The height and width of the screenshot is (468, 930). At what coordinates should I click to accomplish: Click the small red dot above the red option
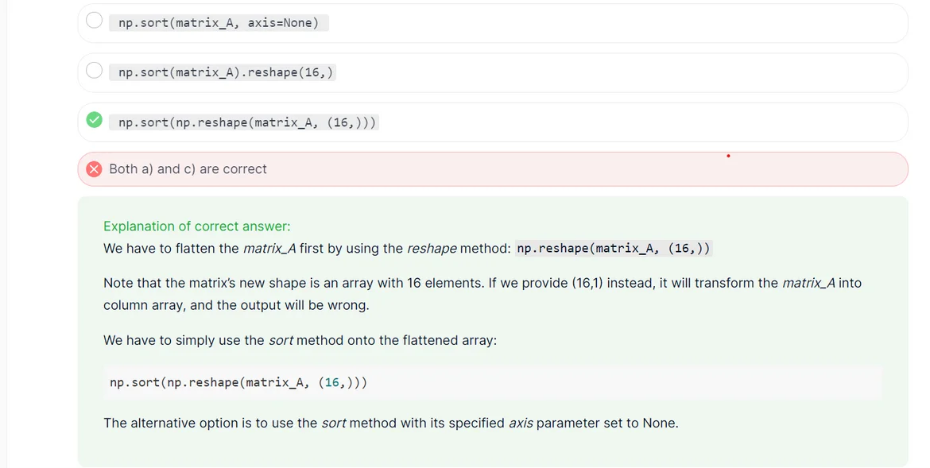[x=728, y=156]
